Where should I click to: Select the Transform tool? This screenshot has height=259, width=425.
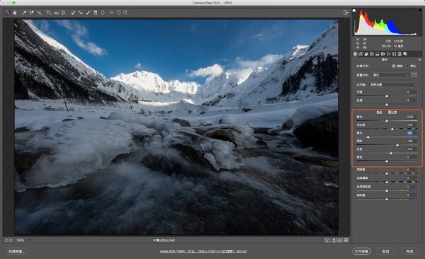point(64,13)
